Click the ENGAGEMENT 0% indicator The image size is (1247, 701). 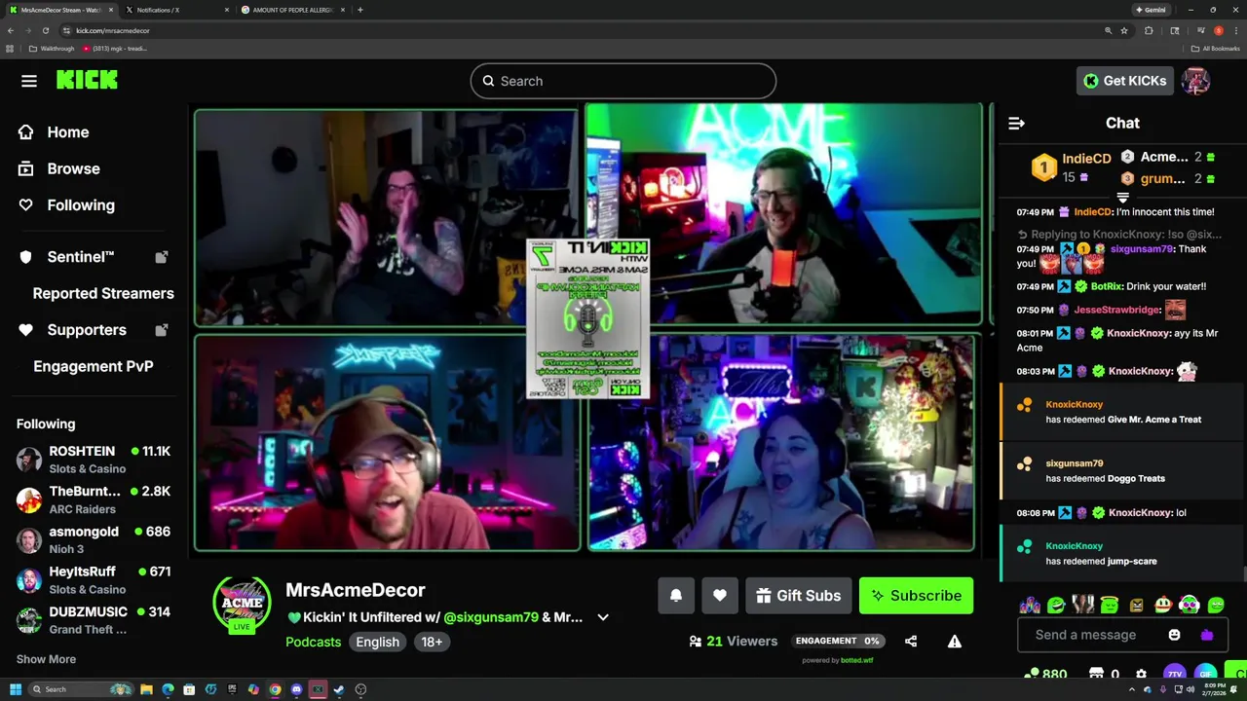[840, 641]
